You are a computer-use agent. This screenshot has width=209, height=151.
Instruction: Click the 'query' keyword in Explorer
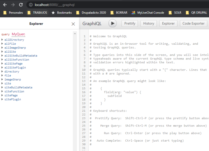point(5,34)
